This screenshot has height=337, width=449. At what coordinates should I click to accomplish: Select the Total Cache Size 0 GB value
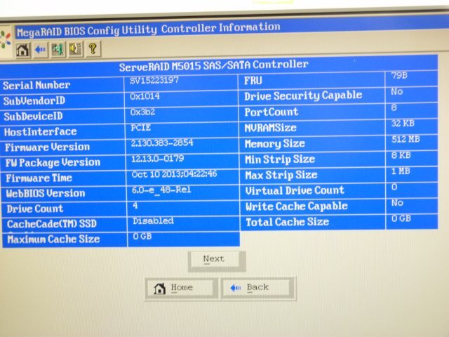[401, 218]
